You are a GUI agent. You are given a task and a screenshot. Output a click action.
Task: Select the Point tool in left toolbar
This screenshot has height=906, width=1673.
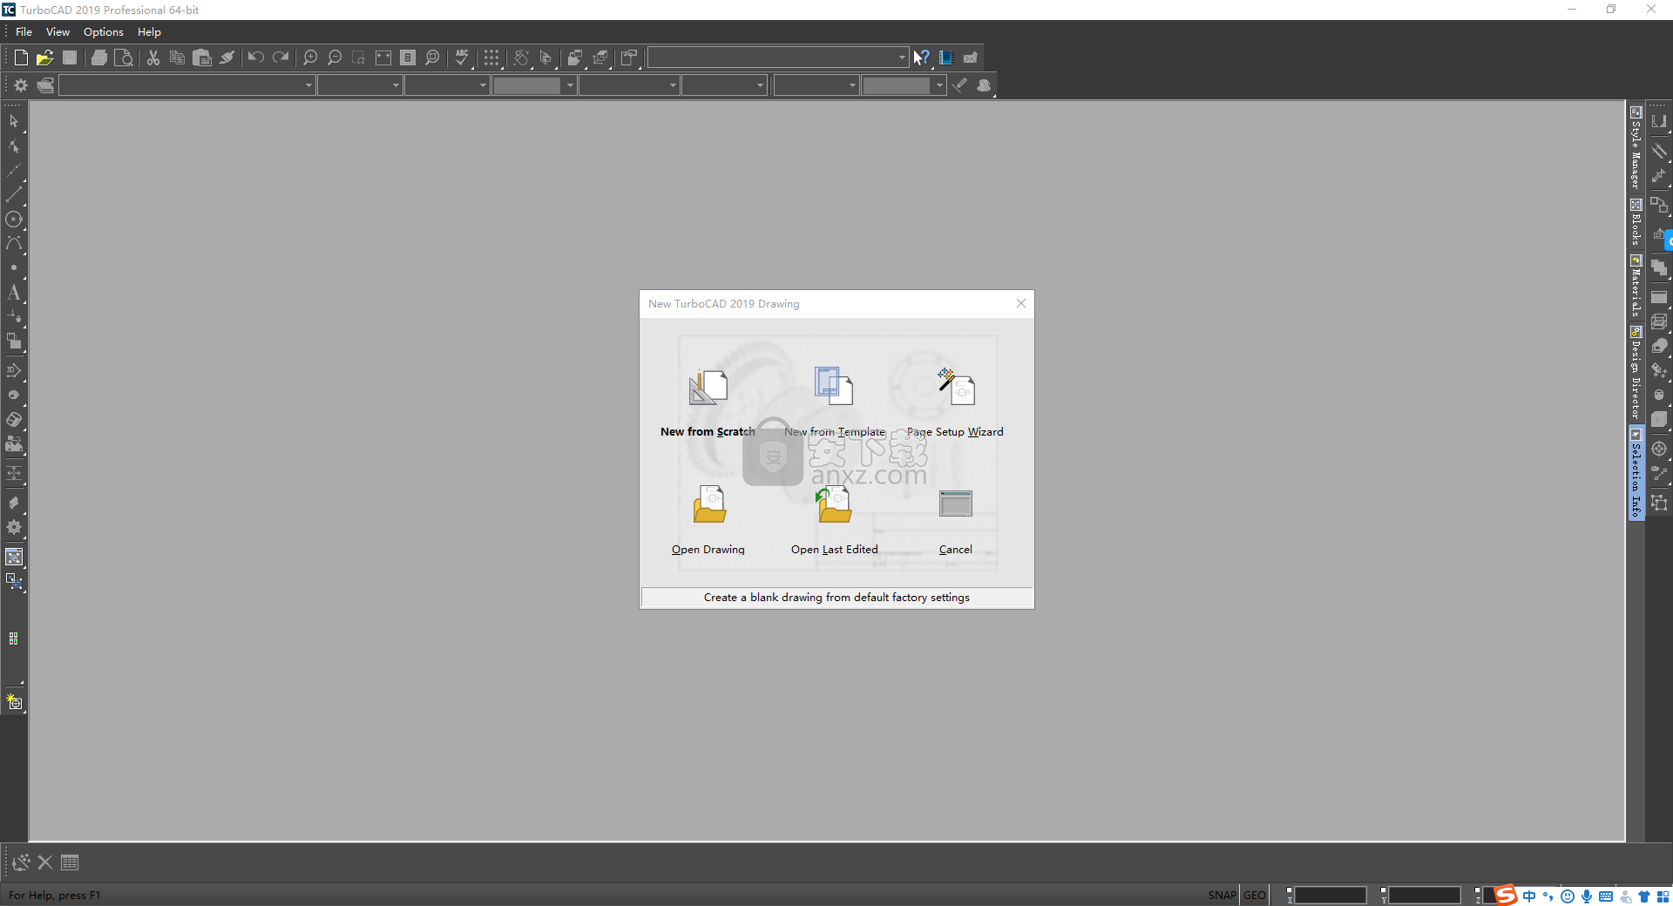pyautogui.click(x=14, y=268)
